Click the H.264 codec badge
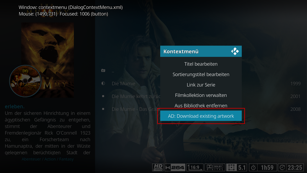The image size is (307, 173). point(175,168)
